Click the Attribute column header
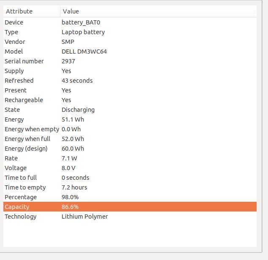The width and height of the screenshot is (268, 260). (x=32, y=11)
